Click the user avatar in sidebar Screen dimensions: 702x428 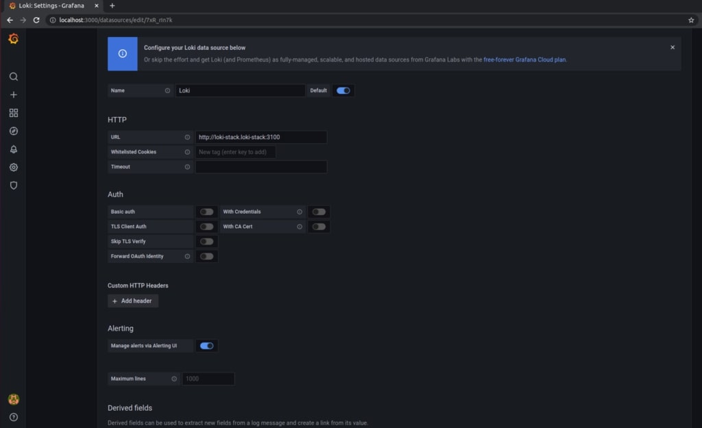(13, 399)
